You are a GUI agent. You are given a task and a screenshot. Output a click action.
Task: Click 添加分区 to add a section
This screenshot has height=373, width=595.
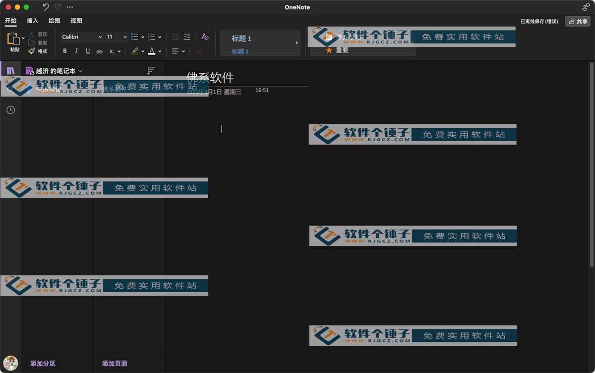point(43,364)
